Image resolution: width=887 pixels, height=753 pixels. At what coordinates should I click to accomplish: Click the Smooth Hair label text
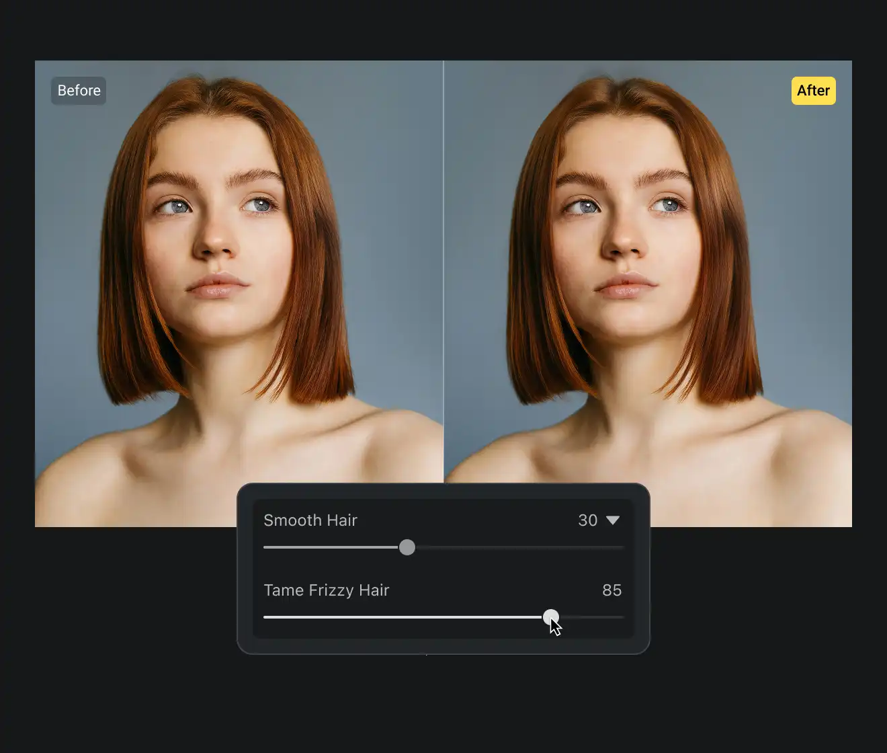pyautogui.click(x=310, y=520)
